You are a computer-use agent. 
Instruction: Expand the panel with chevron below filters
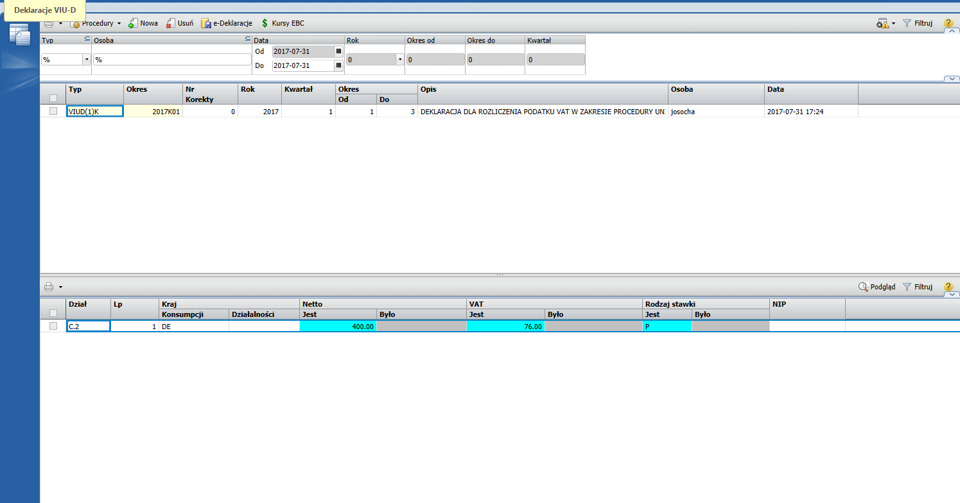[951, 78]
